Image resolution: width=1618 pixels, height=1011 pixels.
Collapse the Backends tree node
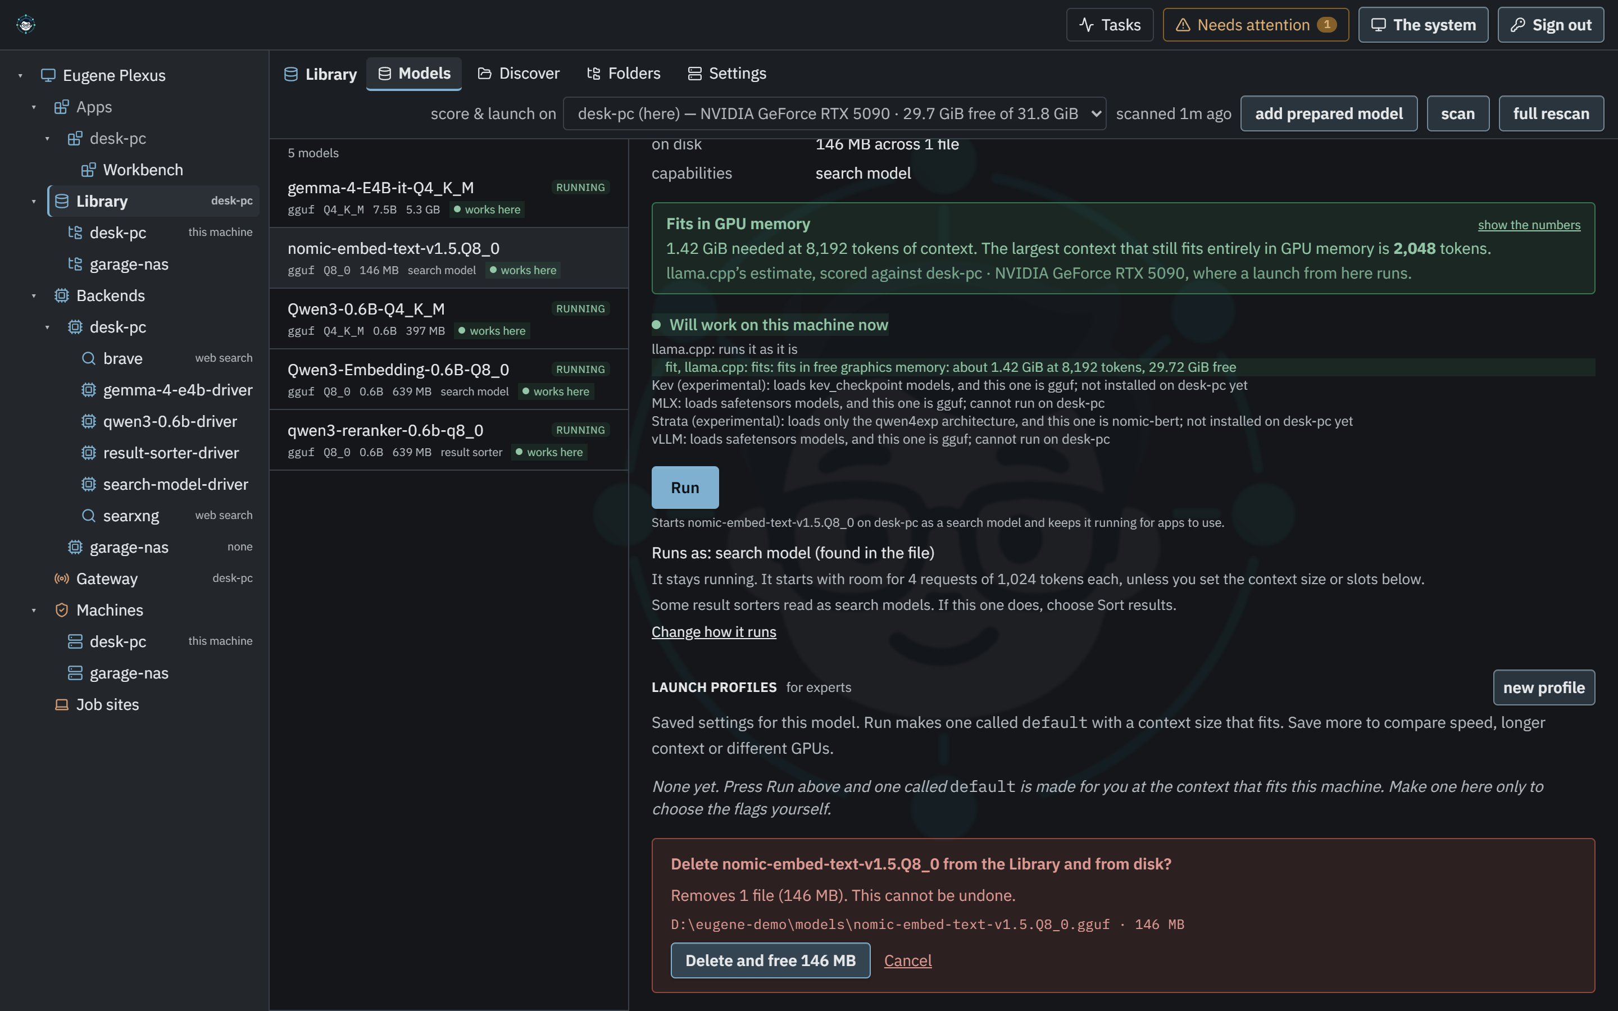click(34, 295)
